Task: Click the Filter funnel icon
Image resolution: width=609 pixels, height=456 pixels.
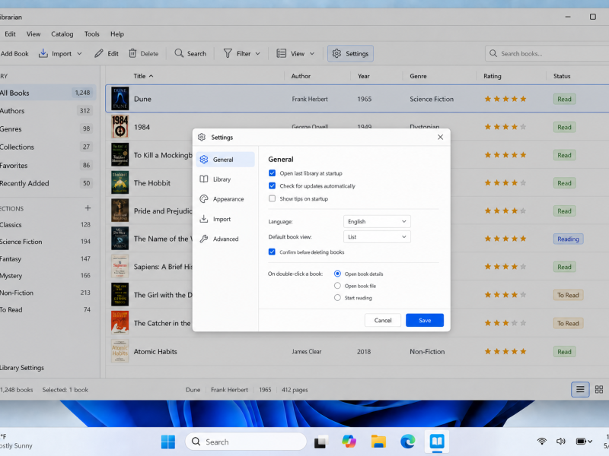Action: tap(228, 53)
